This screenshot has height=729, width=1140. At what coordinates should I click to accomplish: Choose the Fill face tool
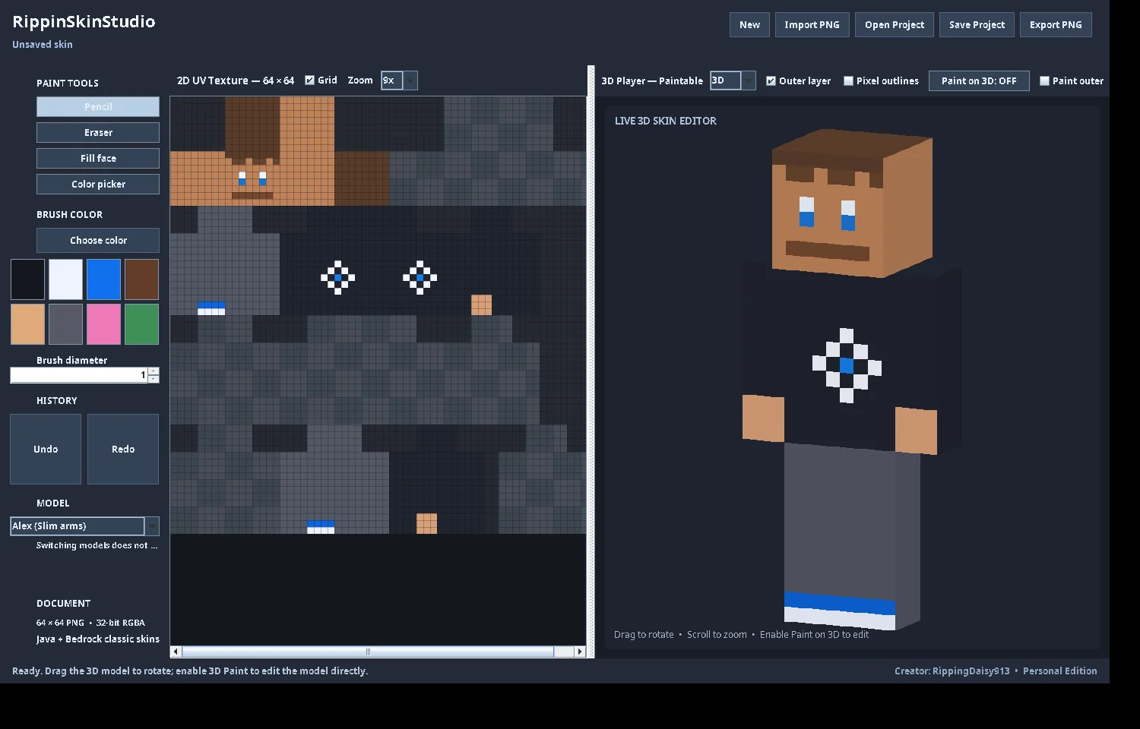point(98,158)
